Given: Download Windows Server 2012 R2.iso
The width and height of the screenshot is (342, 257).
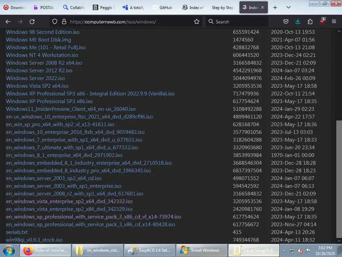Looking at the screenshot, I should click(x=39, y=70).
